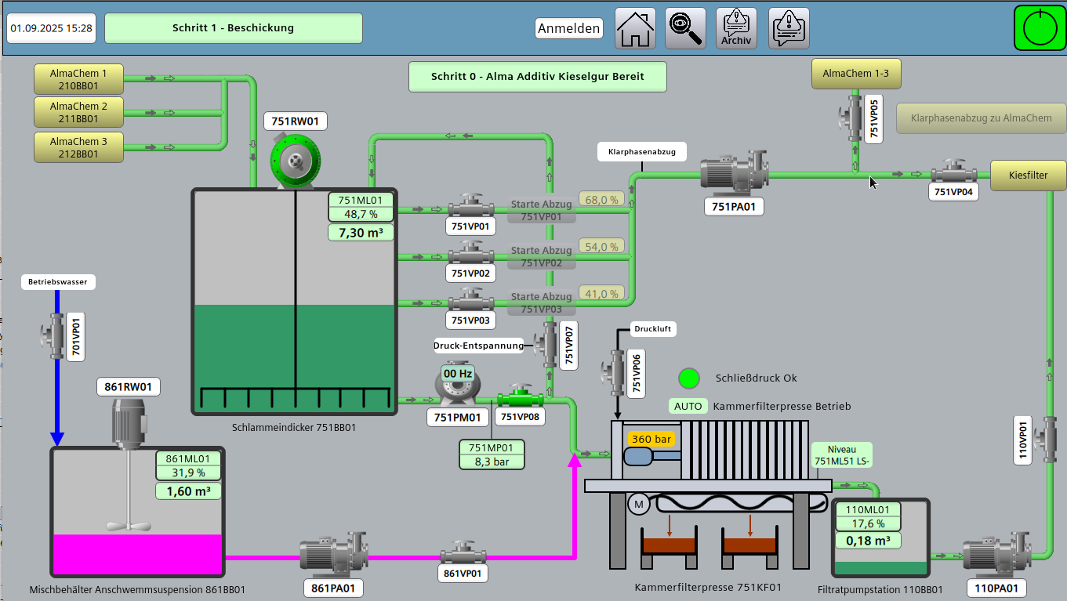
Task: Click the date and time field
Action: tap(51, 27)
